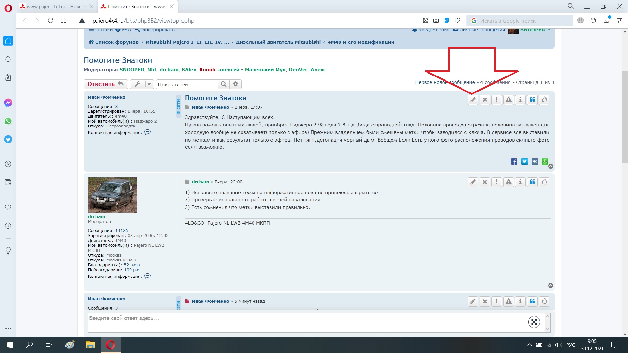628x353 pixels.
Task: Click info icon on drcham's post
Action: point(520,182)
